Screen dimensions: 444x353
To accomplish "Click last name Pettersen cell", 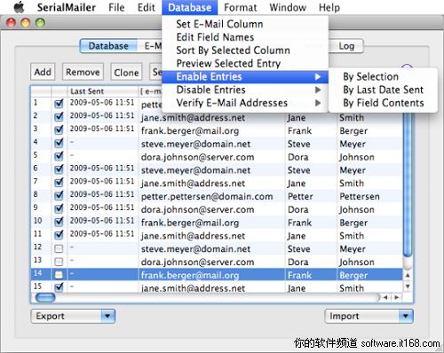I will [360, 196].
